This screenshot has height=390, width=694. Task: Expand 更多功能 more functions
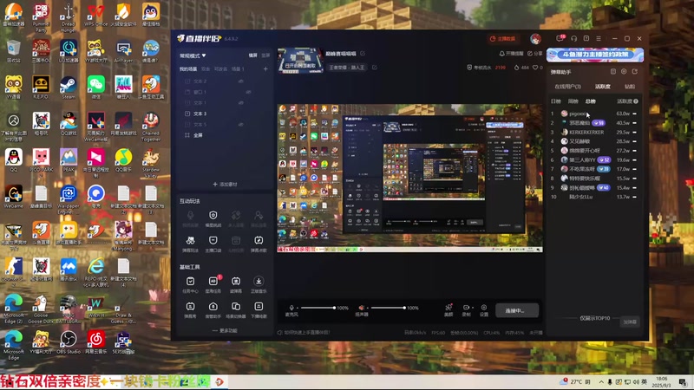click(225, 330)
